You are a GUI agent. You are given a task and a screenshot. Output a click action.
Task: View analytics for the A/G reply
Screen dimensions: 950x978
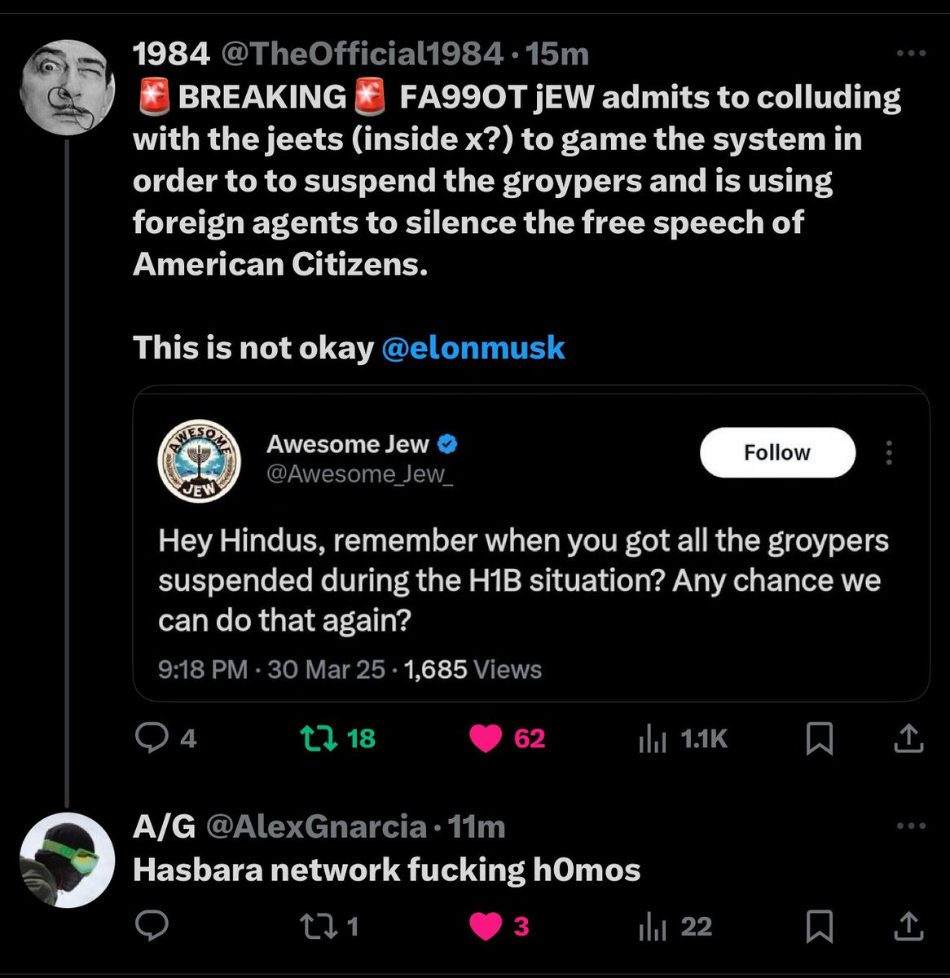coord(653,926)
